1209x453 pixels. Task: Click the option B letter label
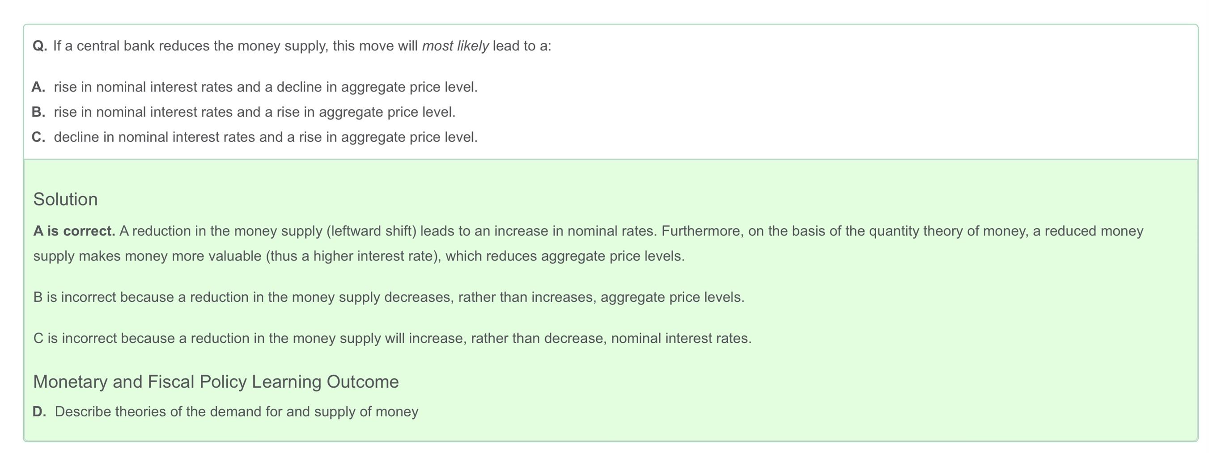click(x=38, y=112)
